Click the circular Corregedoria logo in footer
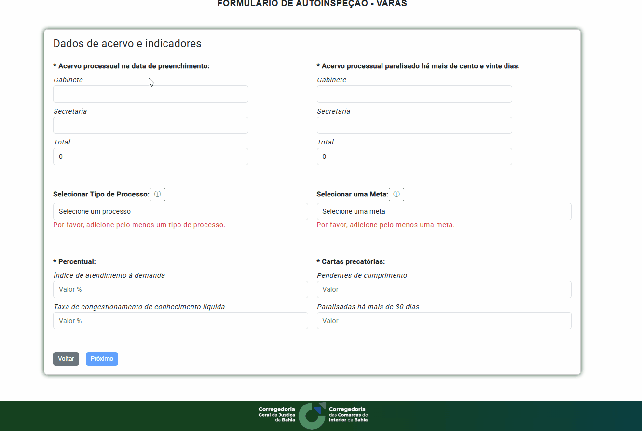642x431 pixels. 312,416
